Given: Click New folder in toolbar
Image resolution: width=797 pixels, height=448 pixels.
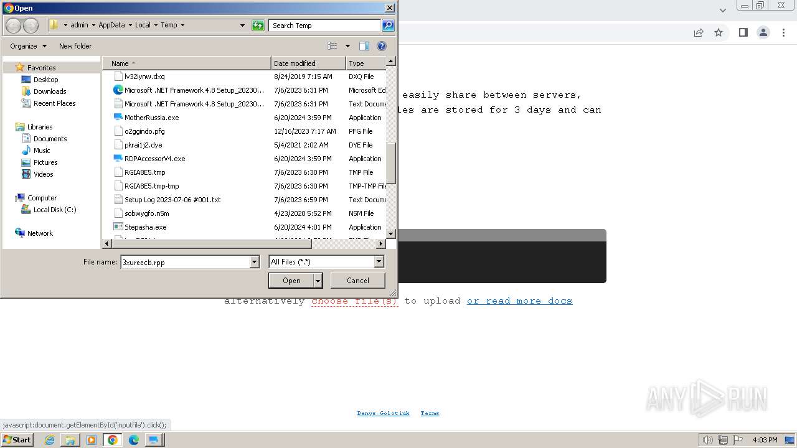Looking at the screenshot, I should [x=75, y=46].
